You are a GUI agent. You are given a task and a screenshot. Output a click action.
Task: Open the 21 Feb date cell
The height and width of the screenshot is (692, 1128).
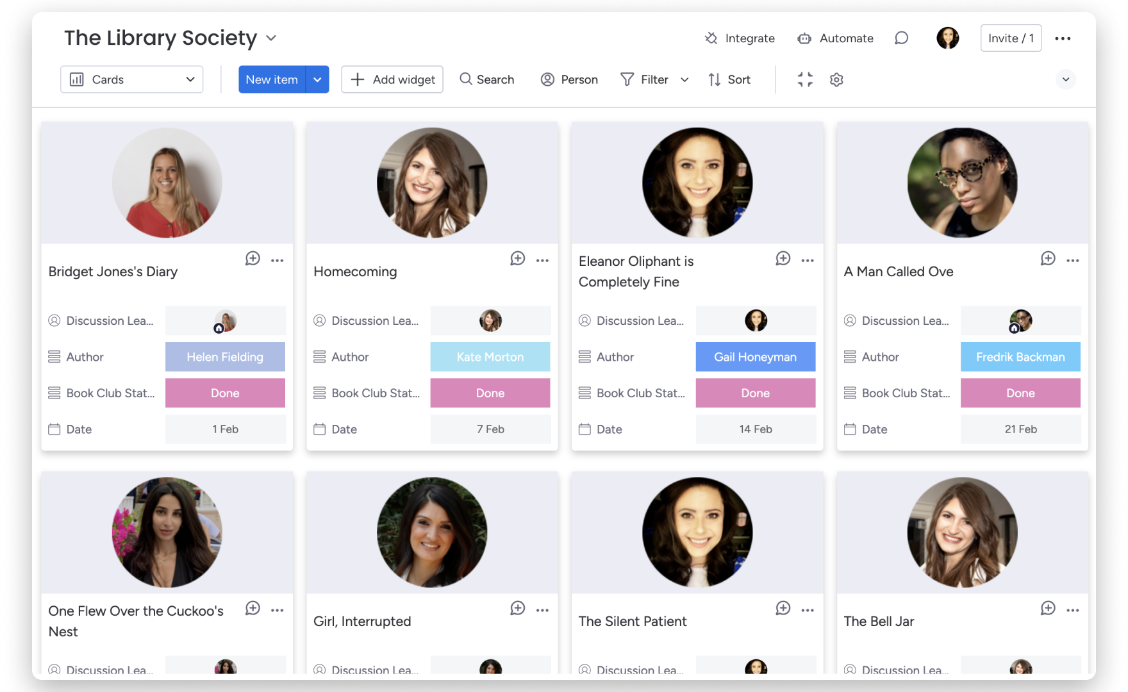pos(1020,429)
